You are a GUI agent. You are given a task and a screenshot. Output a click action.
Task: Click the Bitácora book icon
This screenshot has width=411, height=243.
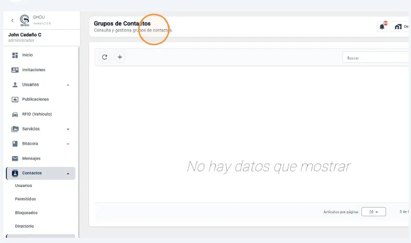click(x=15, y=144)
